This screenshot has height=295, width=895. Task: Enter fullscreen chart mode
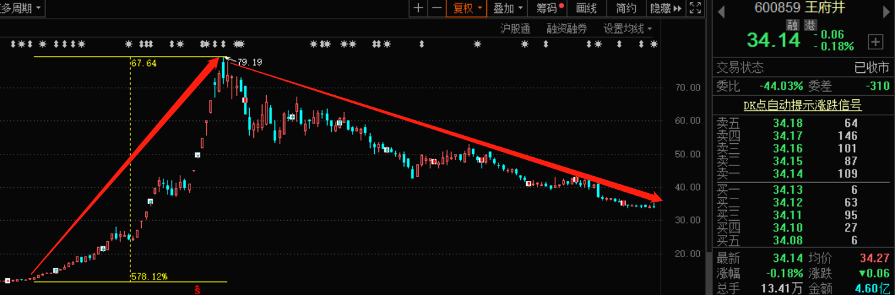pyautogui.click(x=695, y=8)
